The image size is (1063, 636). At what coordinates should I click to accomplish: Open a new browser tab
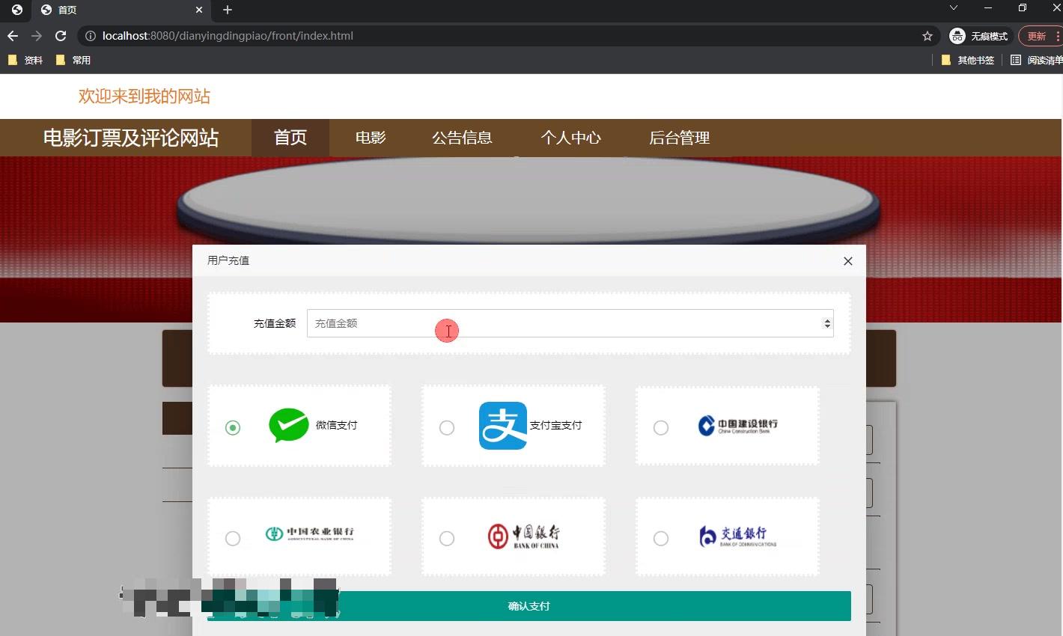[228, 10]
